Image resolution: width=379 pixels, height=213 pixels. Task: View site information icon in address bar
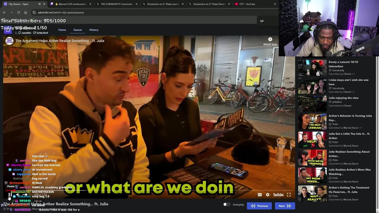coord(34,12)
